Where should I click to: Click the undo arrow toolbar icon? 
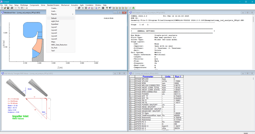click(99, 8)
